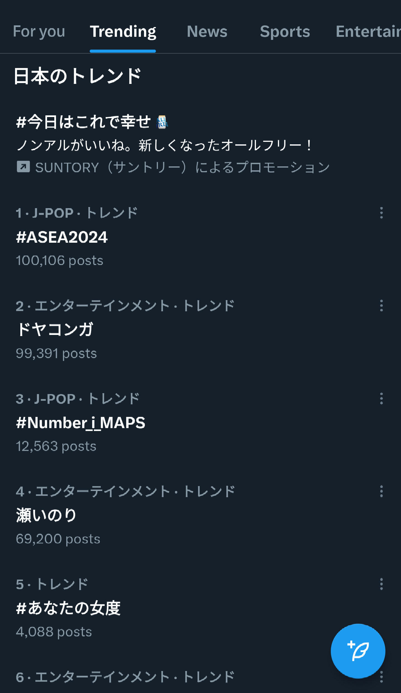Open more options for 瀬いのり trend

[381, 491]
